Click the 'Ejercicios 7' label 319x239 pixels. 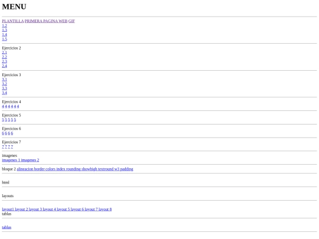(x=11, y=142)
